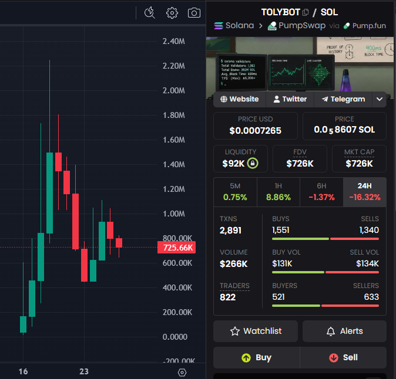Screen dimensions: 396x379
Task: Click the Pump.fun pill icon
Action: pos(347,26)
